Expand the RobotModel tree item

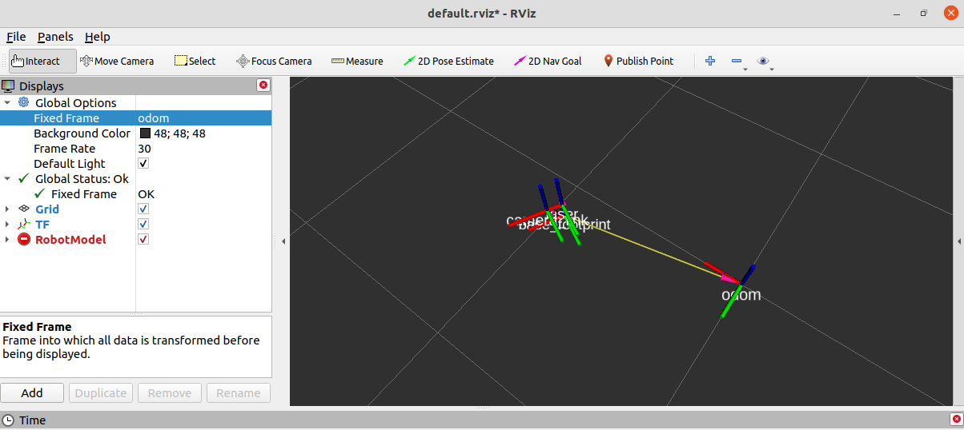click(x=7, y=240)
